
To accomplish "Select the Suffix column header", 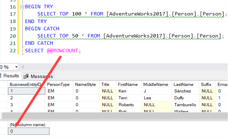I will point(207,85).
